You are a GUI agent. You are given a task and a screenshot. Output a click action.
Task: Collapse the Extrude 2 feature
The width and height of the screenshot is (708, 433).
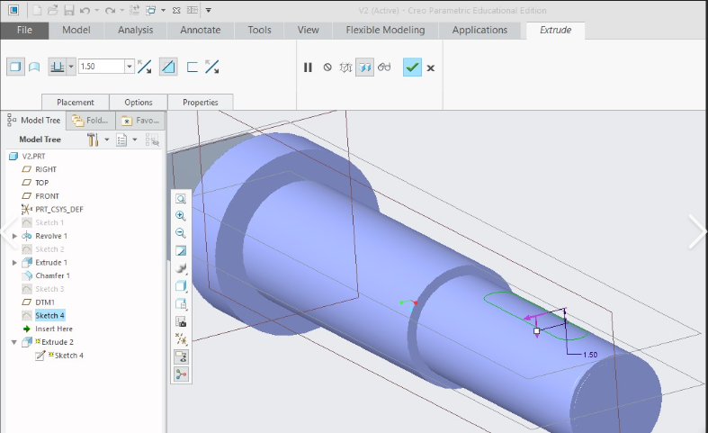pos(14,342)
